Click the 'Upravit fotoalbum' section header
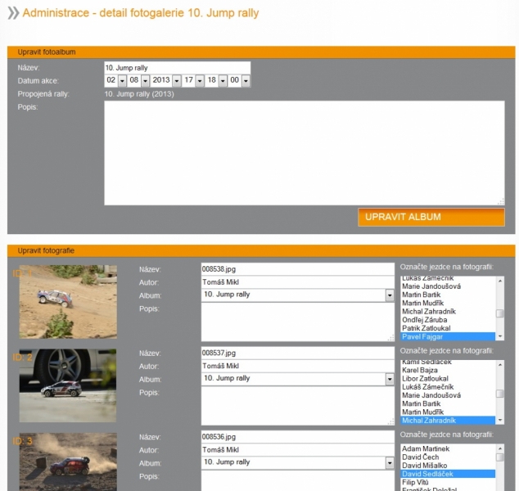The image size is (519, 491). point(261,52)
